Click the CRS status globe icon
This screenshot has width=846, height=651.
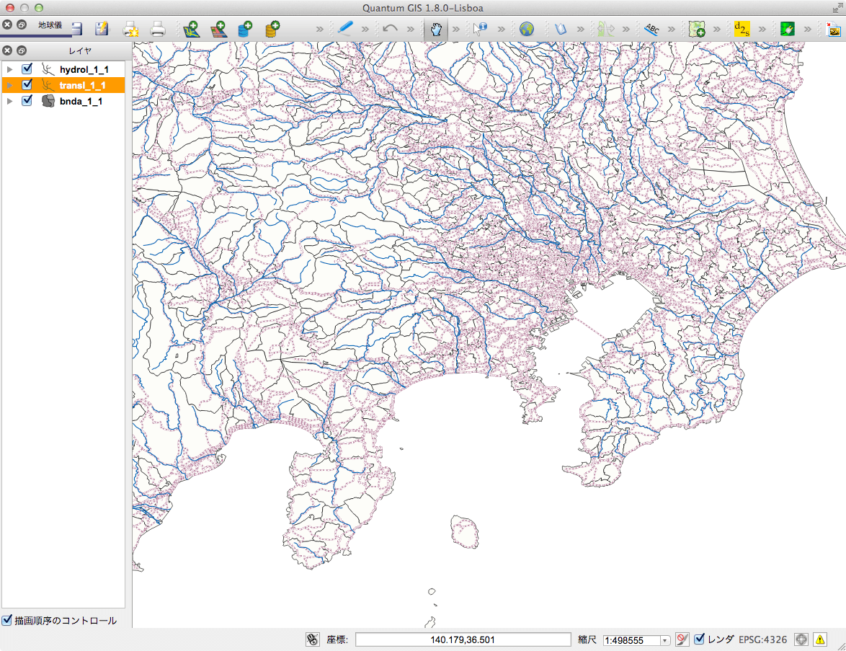pyautogui.click(x=801, y=639)
